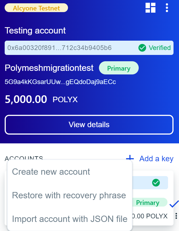179x231 pixels.
Task: Click the Primary badge in the account card
Action: (x=148, y=203)
